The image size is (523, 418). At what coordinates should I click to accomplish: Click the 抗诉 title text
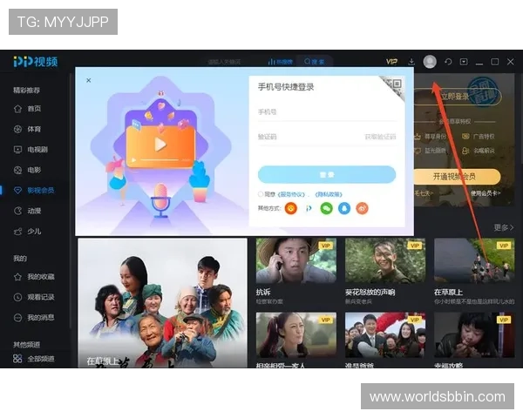tap(263, 293)
